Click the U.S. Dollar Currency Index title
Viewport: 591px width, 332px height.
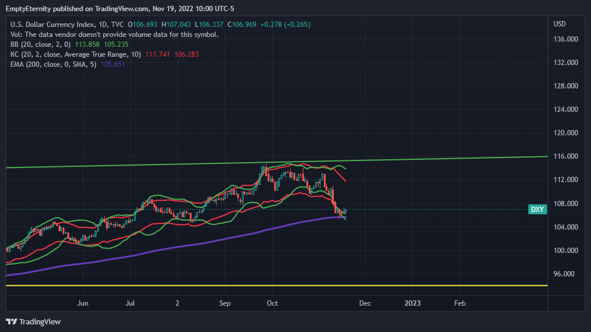coord(67,25)
